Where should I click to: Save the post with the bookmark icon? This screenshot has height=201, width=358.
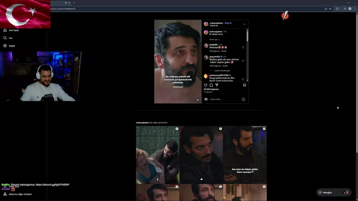coord(244,85)
